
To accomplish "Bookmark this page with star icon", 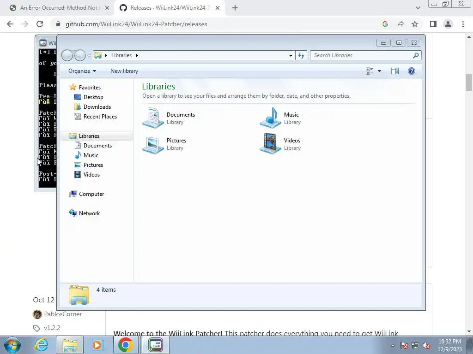I will pyautogui.click(x=415, y=24).
